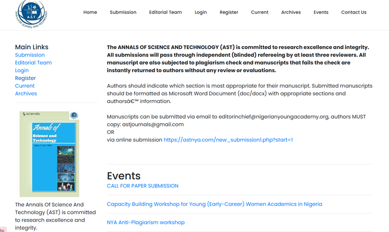Open the astnya.com online submission link
The height and width of the screenshot is (232, 389).
click(x=228, y=140)
